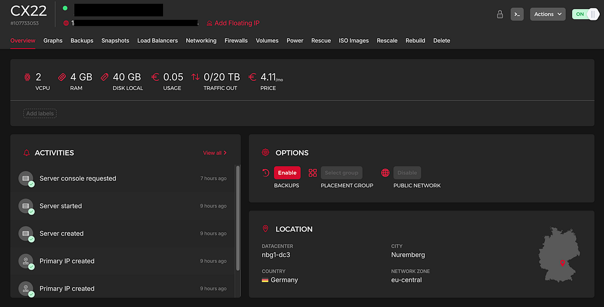Image resolution: width=604 pixels, height=307 pixels.
Task: Click the globe icon beside the IP address
Action: point(66,23)
